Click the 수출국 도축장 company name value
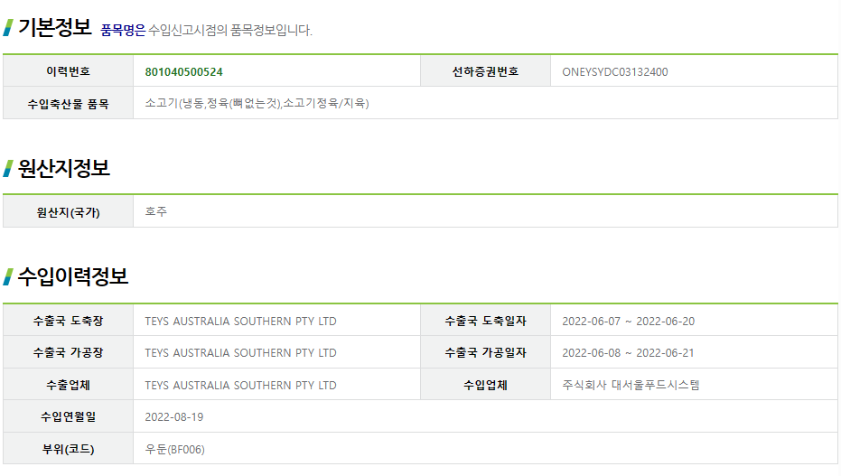The height and width of the screenshot is (476, 841). pos(240,321)
